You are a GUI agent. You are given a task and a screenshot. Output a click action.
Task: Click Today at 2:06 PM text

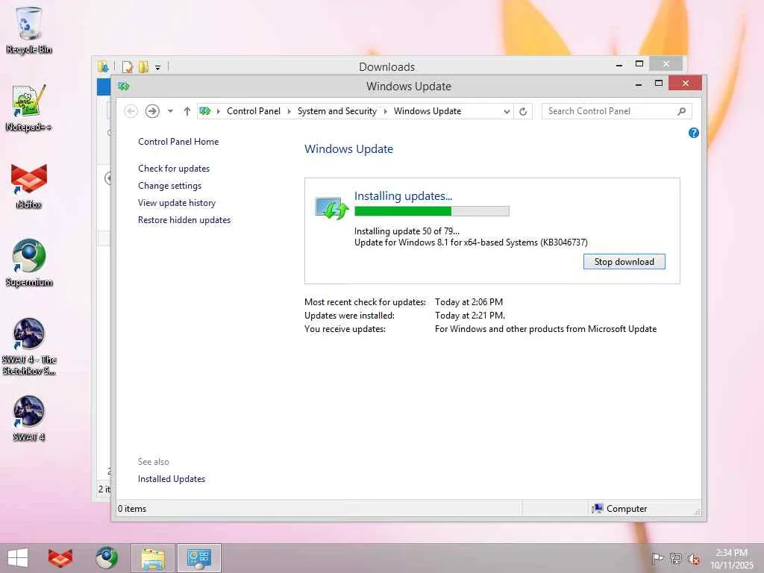pos(469,302)
